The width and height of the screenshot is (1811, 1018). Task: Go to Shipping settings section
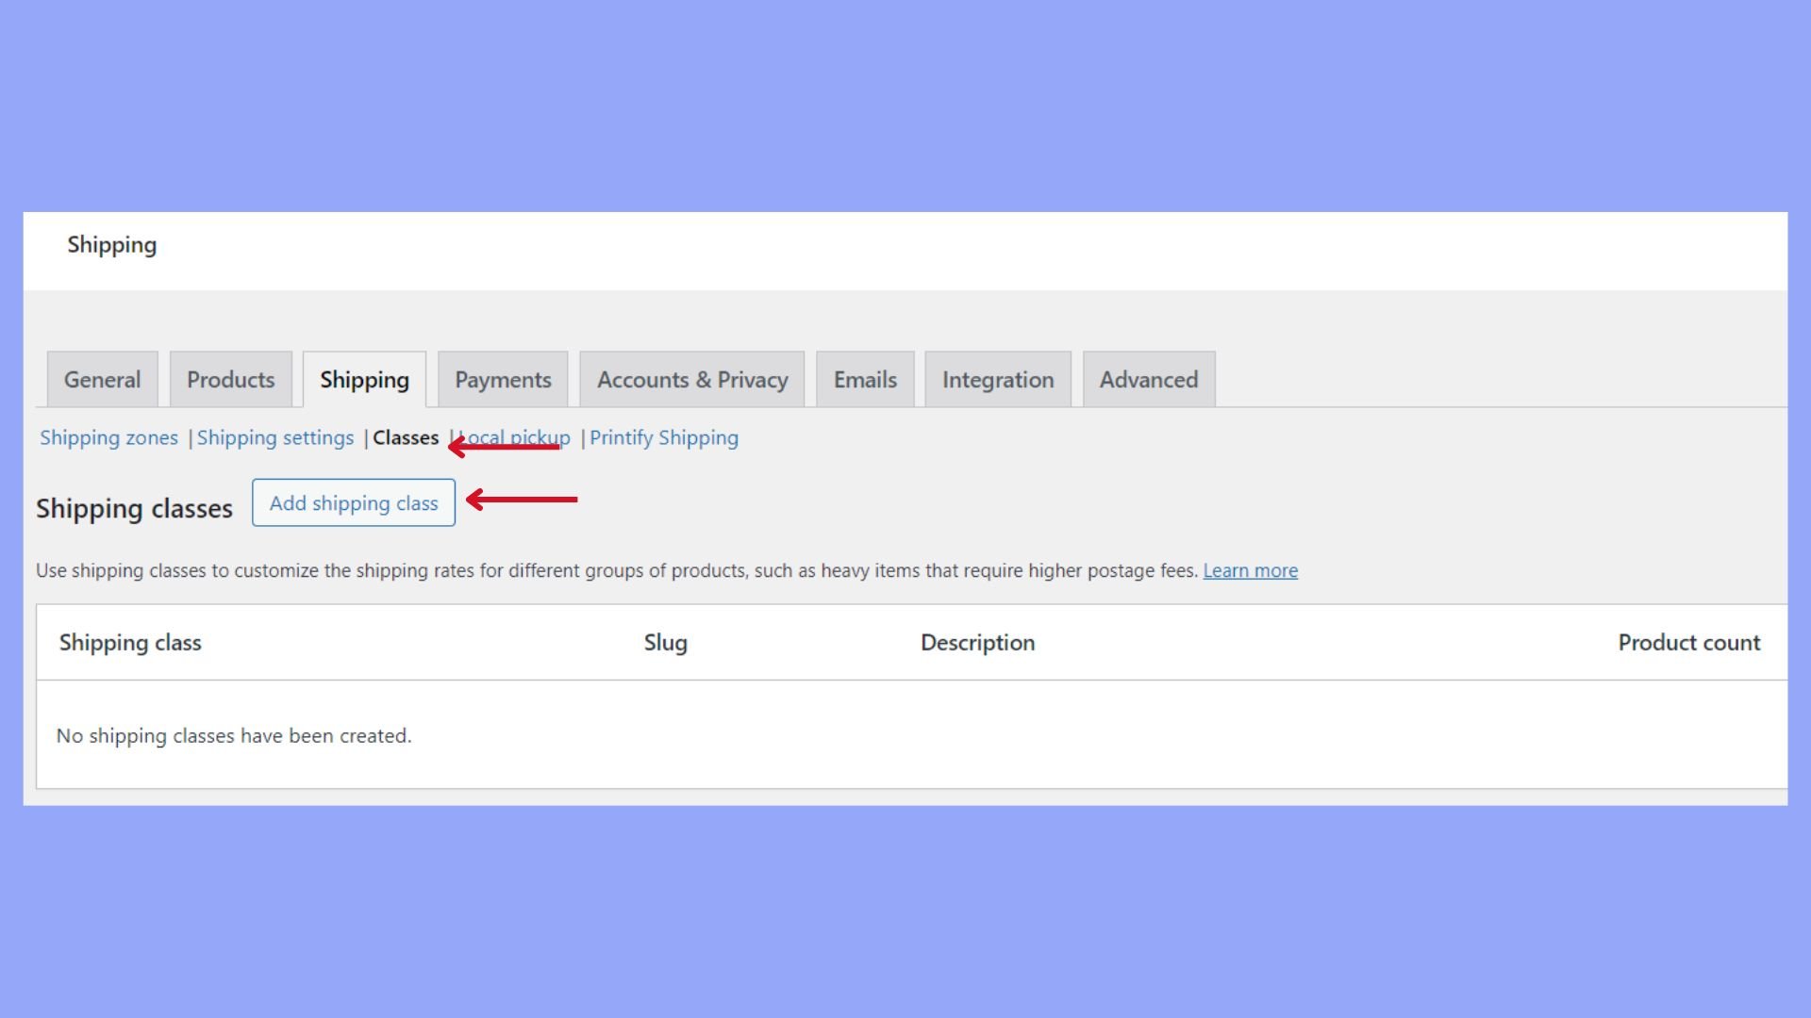pos(274,438)
